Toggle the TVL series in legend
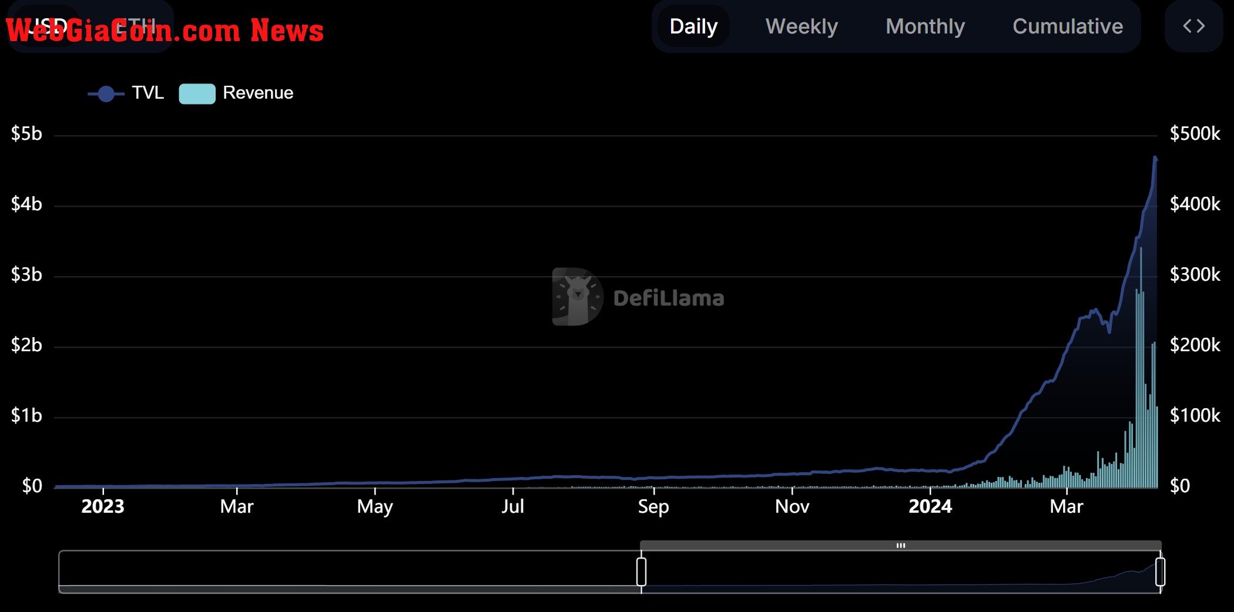 pyautogui.click(x=126, y=93)
